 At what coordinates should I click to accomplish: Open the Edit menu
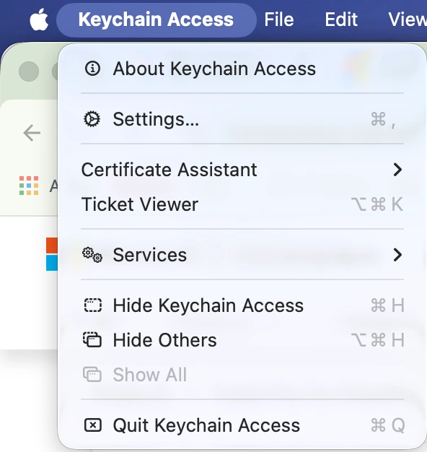341,19
